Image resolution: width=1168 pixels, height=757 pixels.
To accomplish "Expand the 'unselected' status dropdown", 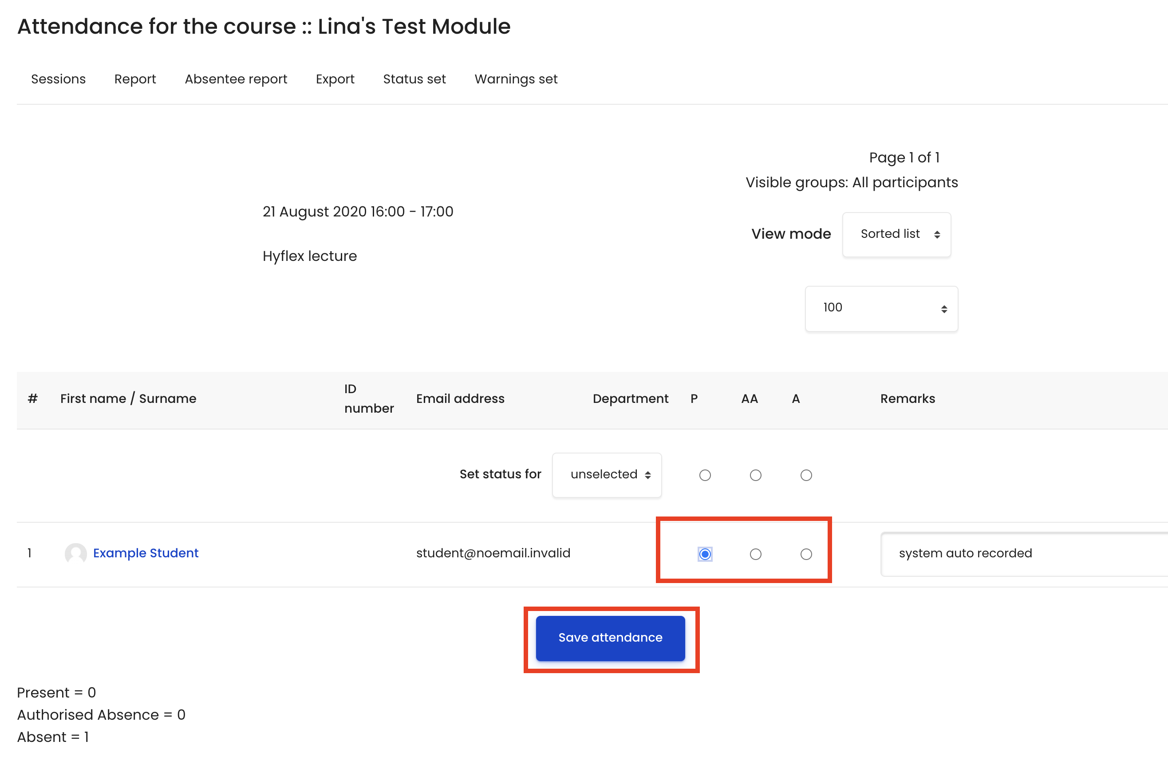I will 607,474.
